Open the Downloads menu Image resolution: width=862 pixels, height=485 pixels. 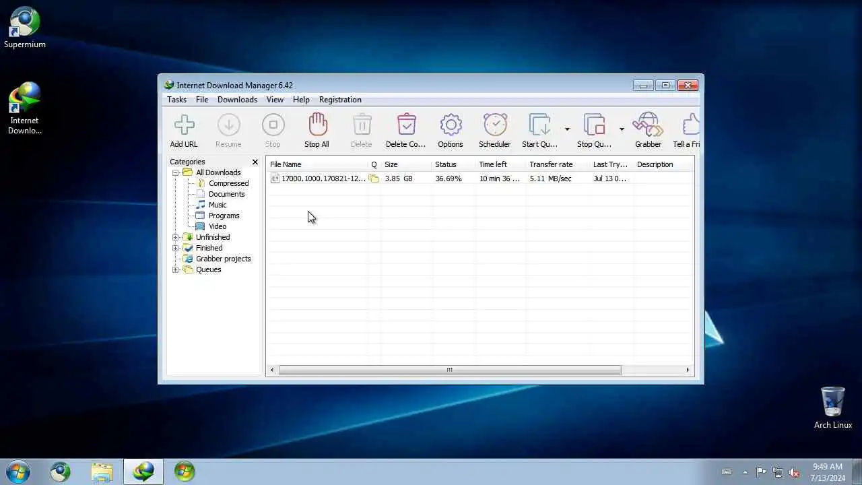(237, 100)
